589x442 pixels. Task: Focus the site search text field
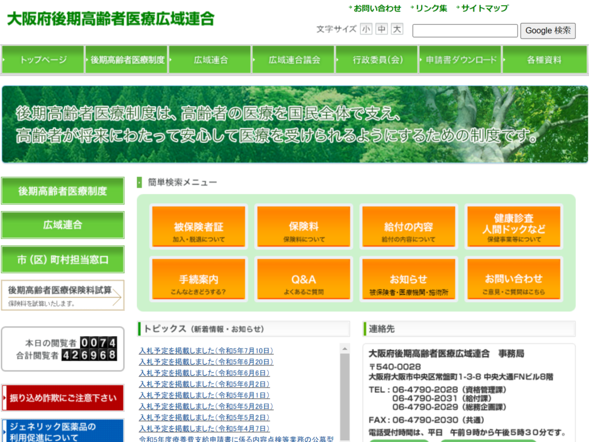465,31
